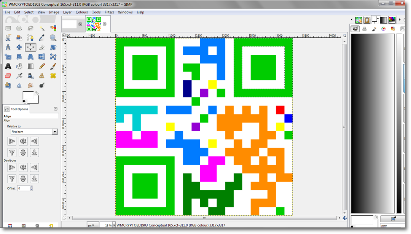Distribute bottoms of targets
The image size is (411, 234).
(34, 178)
